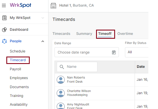Click Nan Roberts avatar icon
158x109 pixels.
(61, 80)
